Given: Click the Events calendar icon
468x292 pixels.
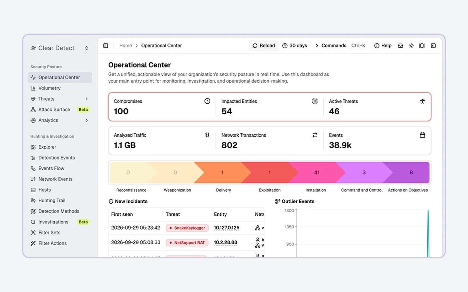Looking at the screenshot, I should tap(422, 135).
